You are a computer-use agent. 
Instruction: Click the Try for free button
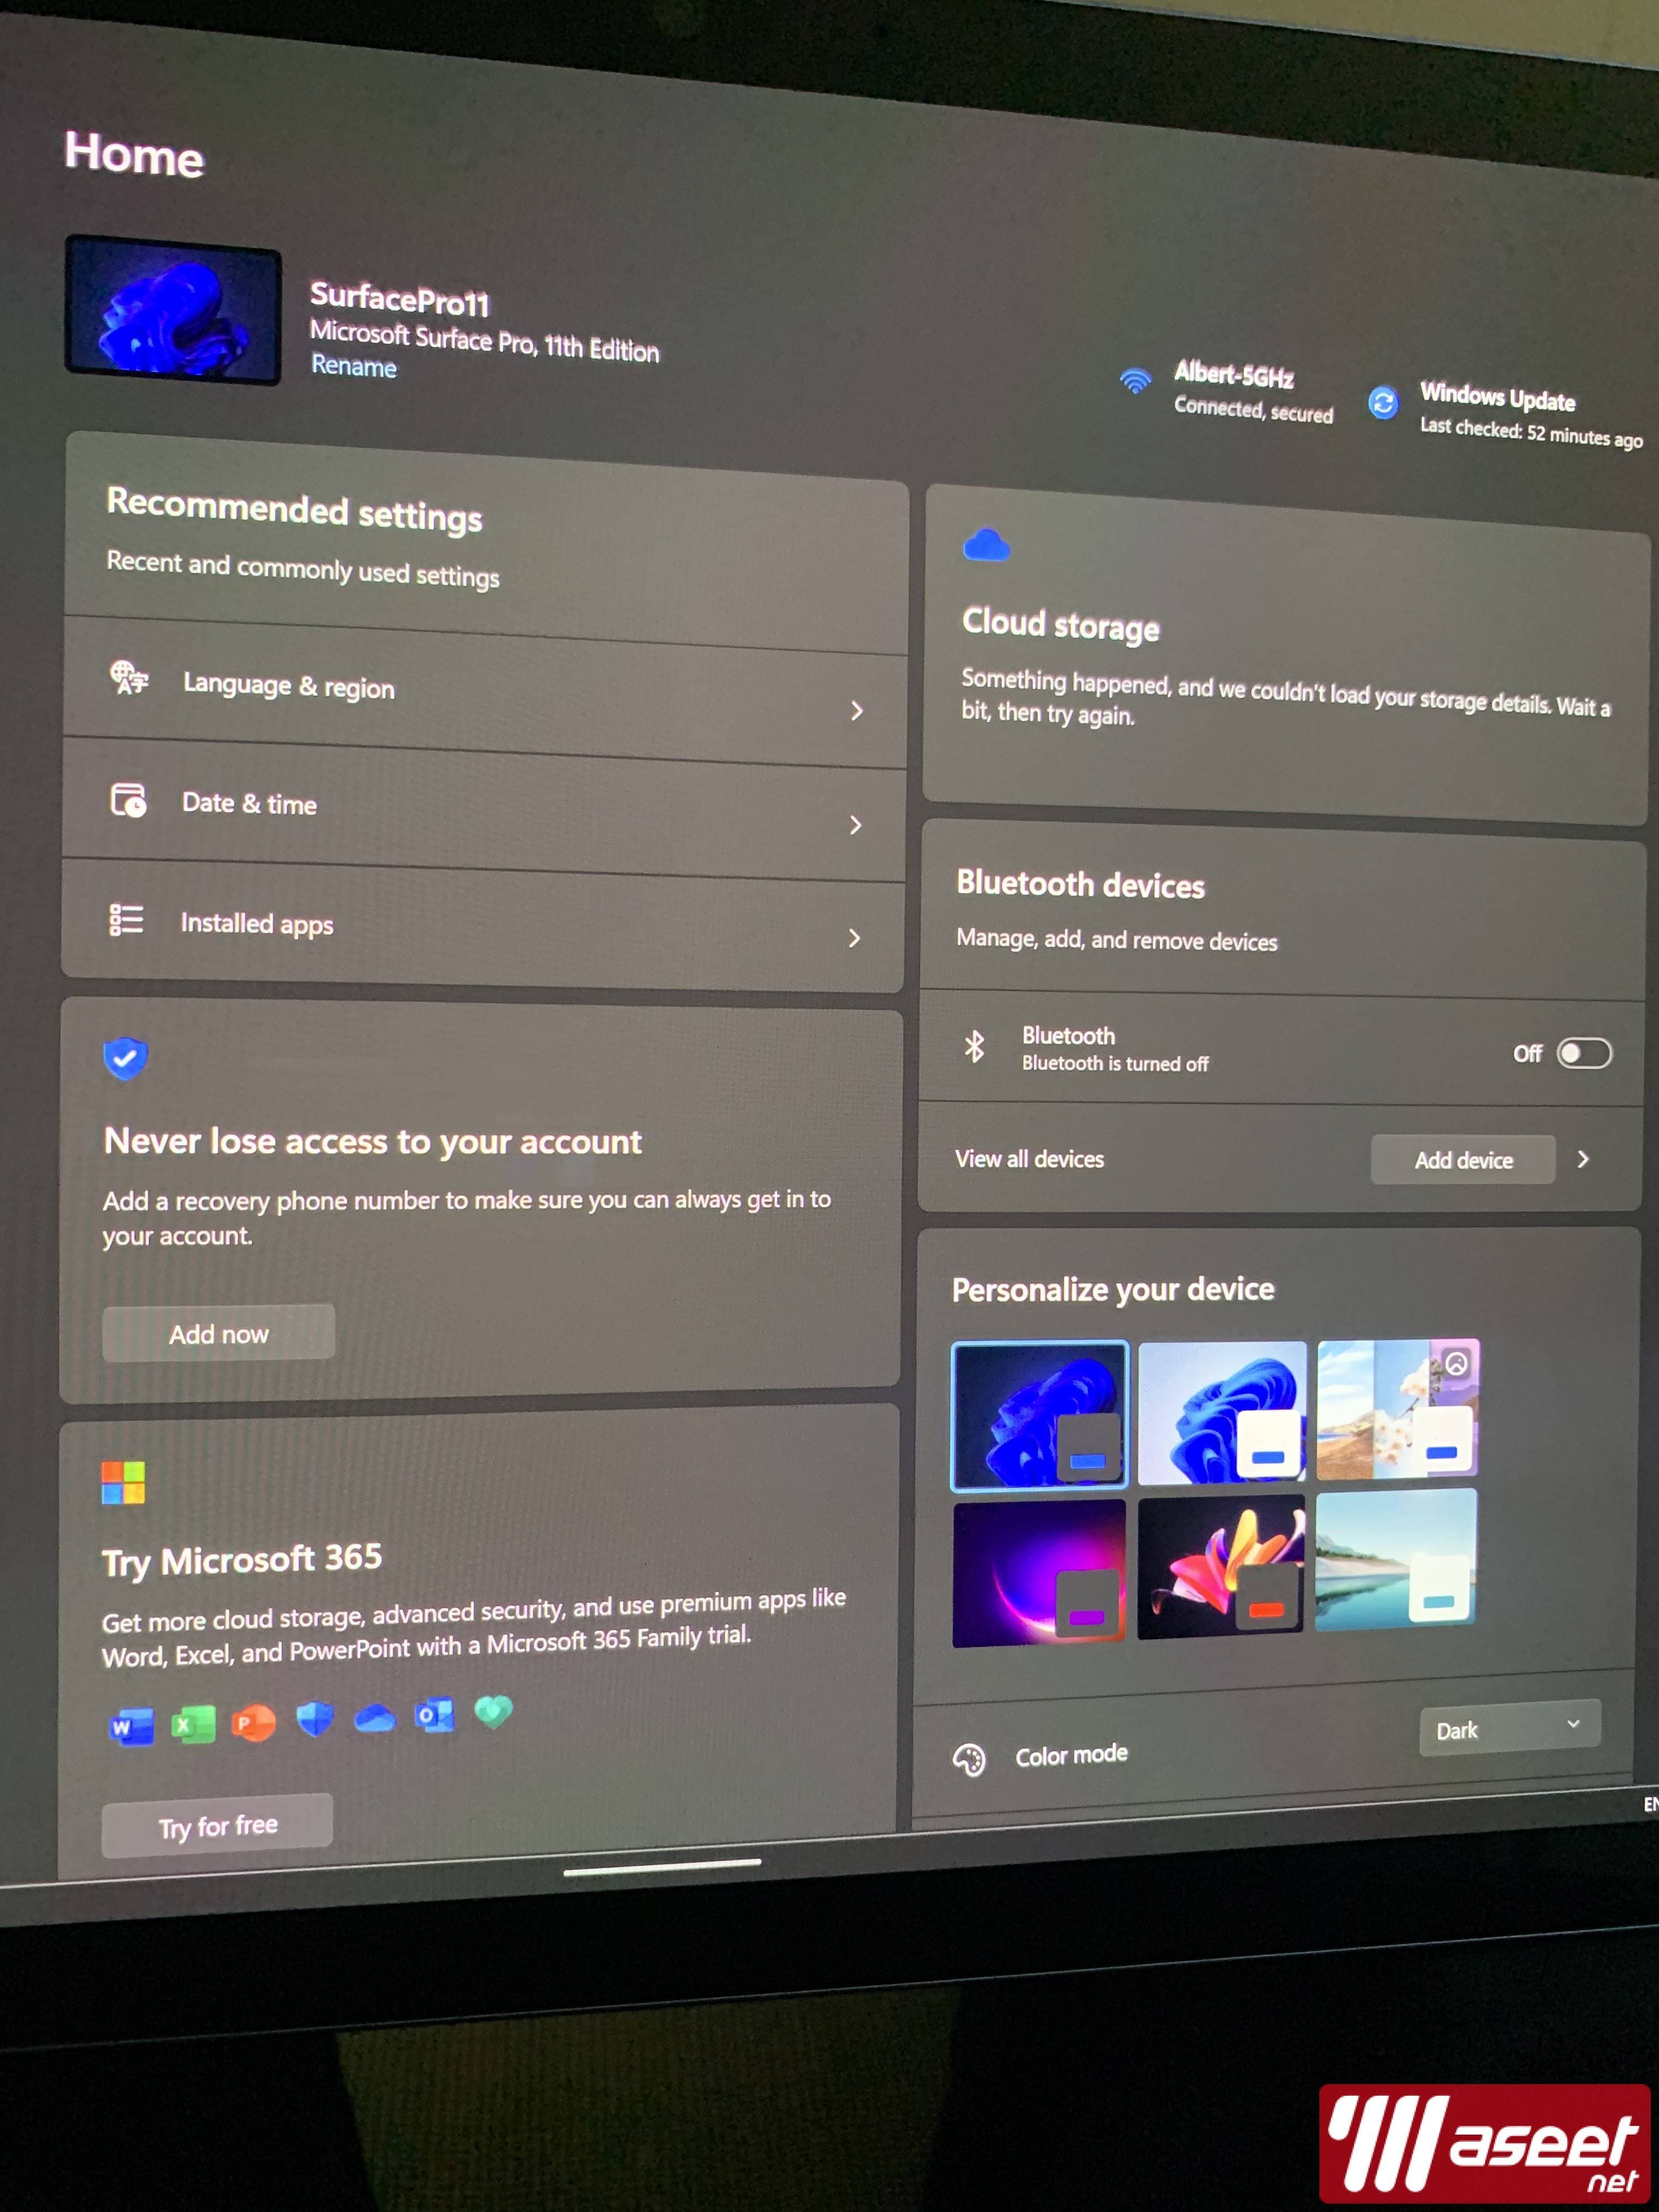217,1826
